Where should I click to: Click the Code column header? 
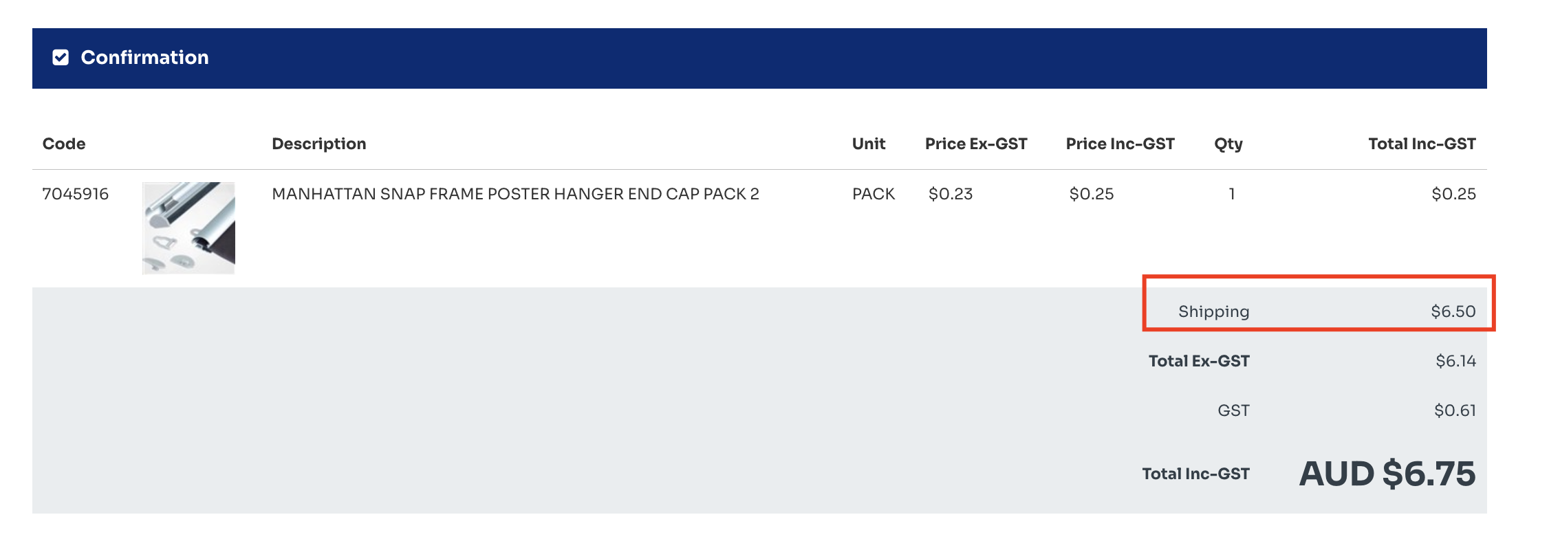pos(64,144)
